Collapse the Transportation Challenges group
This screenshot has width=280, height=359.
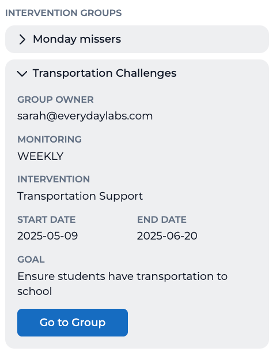(137, 73)
